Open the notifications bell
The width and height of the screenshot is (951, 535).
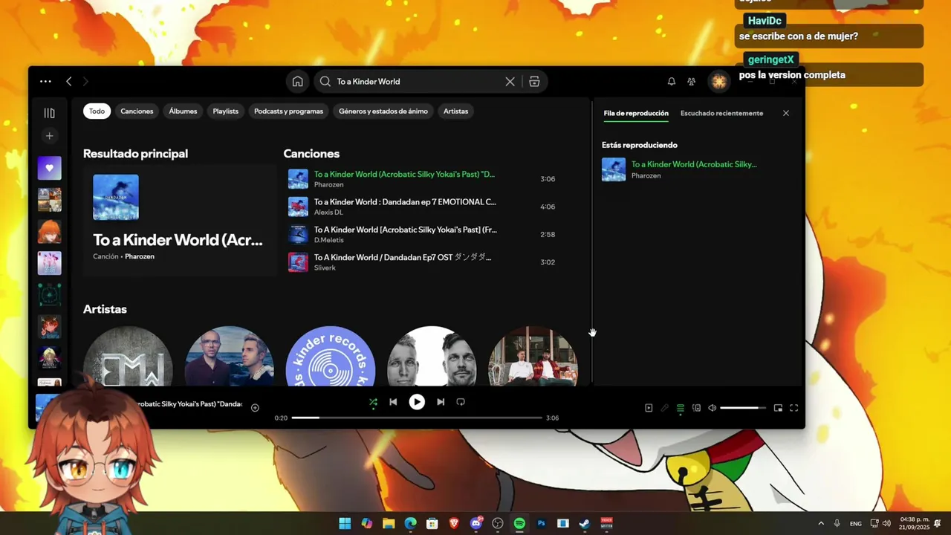click(x=671, y=82)
